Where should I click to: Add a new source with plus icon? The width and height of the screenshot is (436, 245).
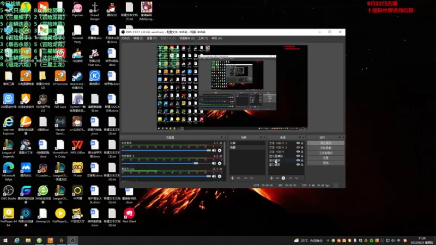[x=271, y=178]
